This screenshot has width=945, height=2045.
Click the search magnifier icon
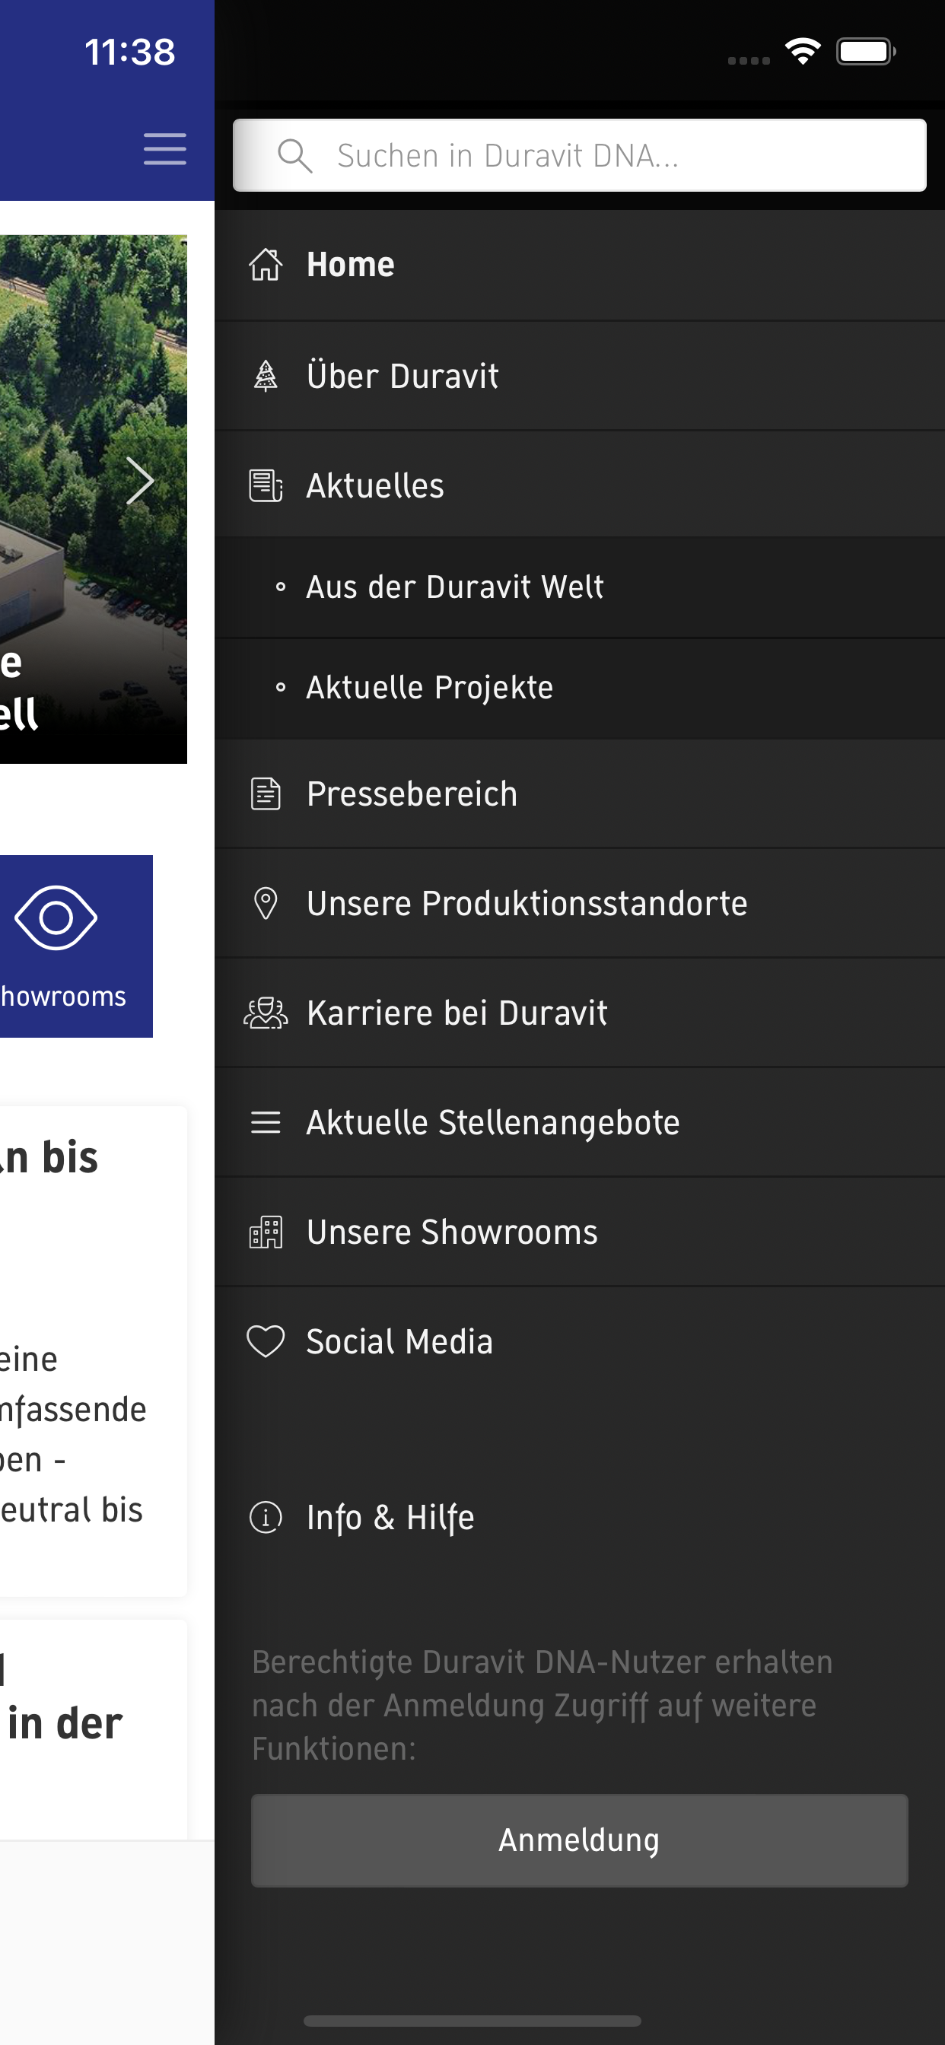pos(294,156)
